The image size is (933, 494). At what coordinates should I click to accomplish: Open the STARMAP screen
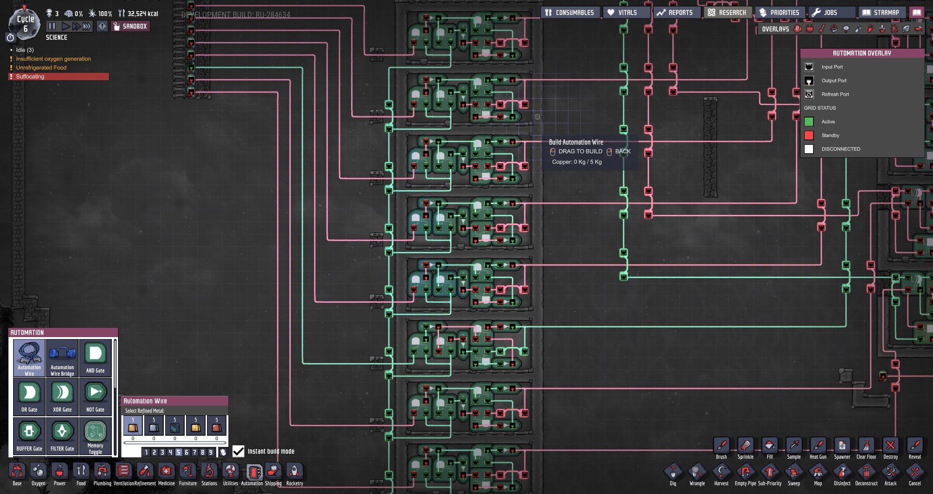click(881, 13)
